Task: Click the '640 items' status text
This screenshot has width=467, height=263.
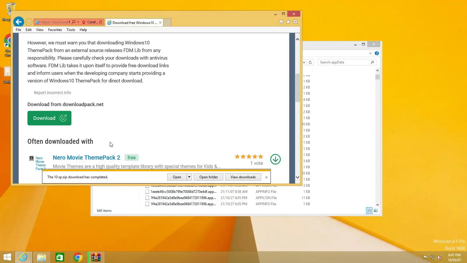Action: pyautogui.click(x=104, y=211)
